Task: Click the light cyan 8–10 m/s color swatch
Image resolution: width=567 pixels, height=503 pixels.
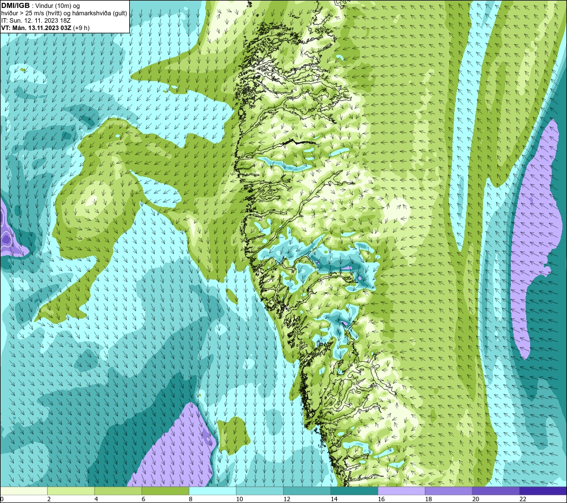Action: [x=213, y=491]
